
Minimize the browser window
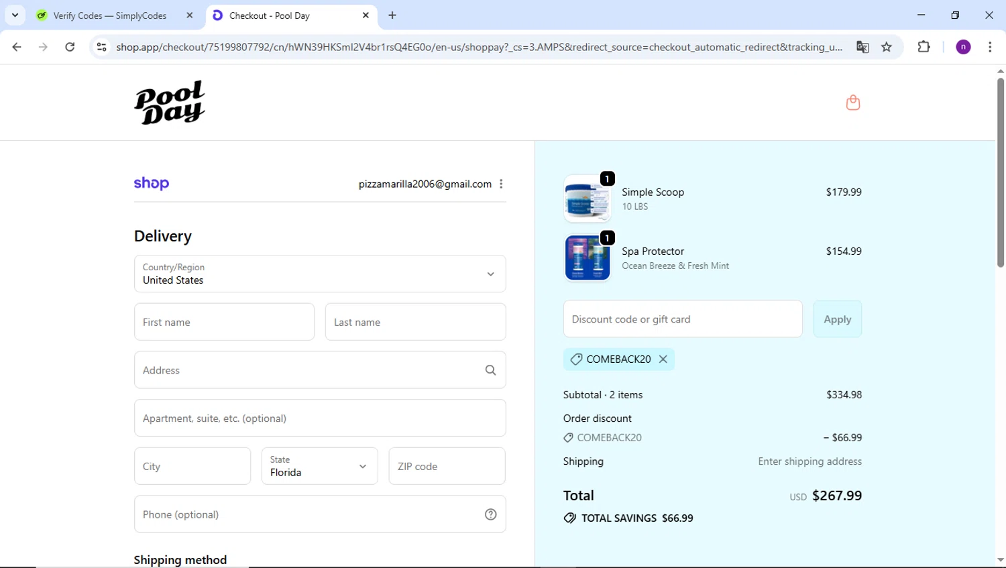coord(921,15)
